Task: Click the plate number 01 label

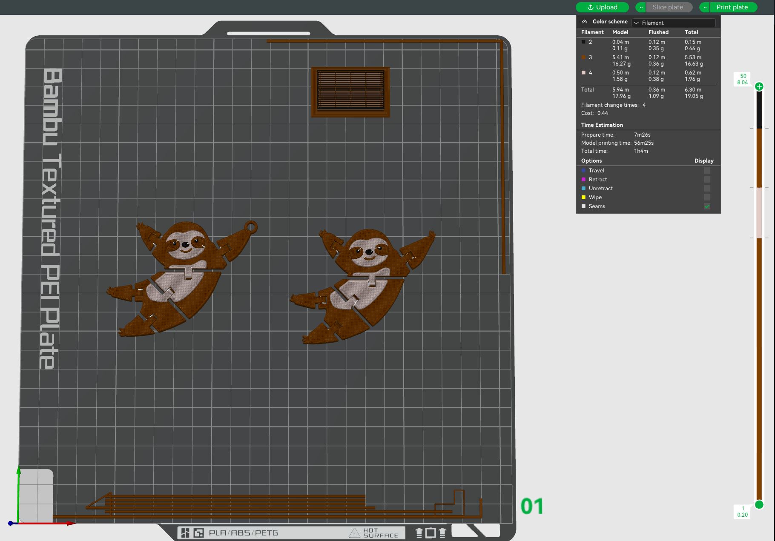Action: [x=532, y=507]
